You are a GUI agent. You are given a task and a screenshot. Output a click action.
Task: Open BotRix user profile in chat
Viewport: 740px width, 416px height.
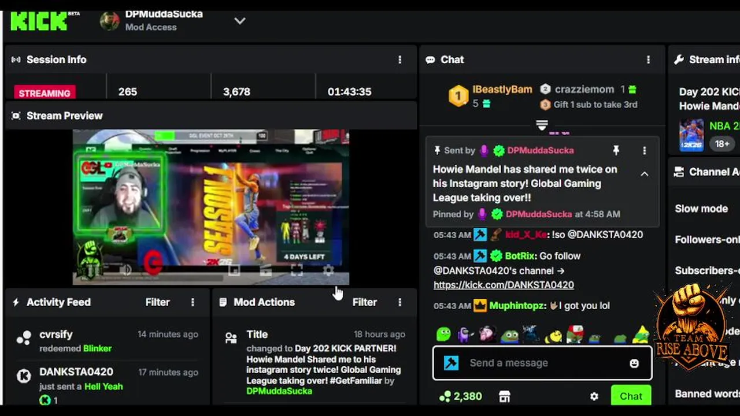519,256
